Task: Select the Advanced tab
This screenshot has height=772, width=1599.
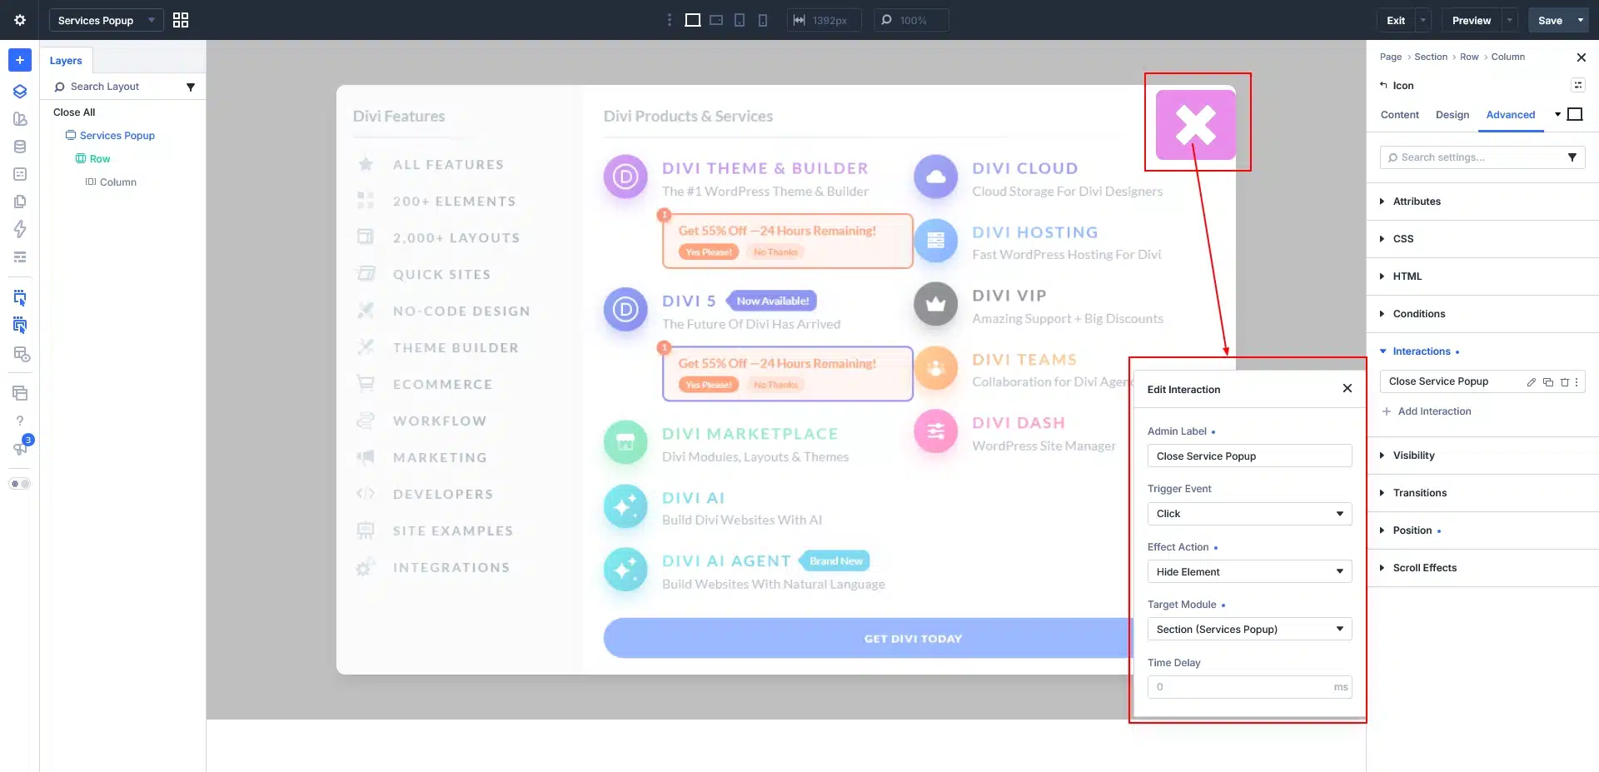Action: [1511, 115]
